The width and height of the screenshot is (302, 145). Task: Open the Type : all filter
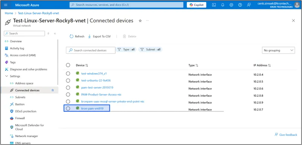tap(126, 50)
